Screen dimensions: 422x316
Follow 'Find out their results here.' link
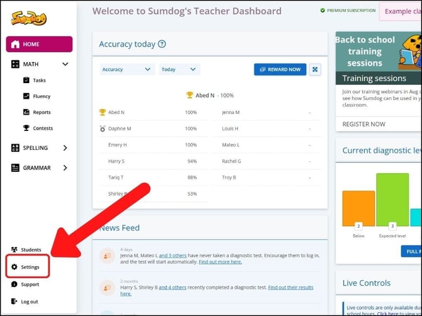290,287
